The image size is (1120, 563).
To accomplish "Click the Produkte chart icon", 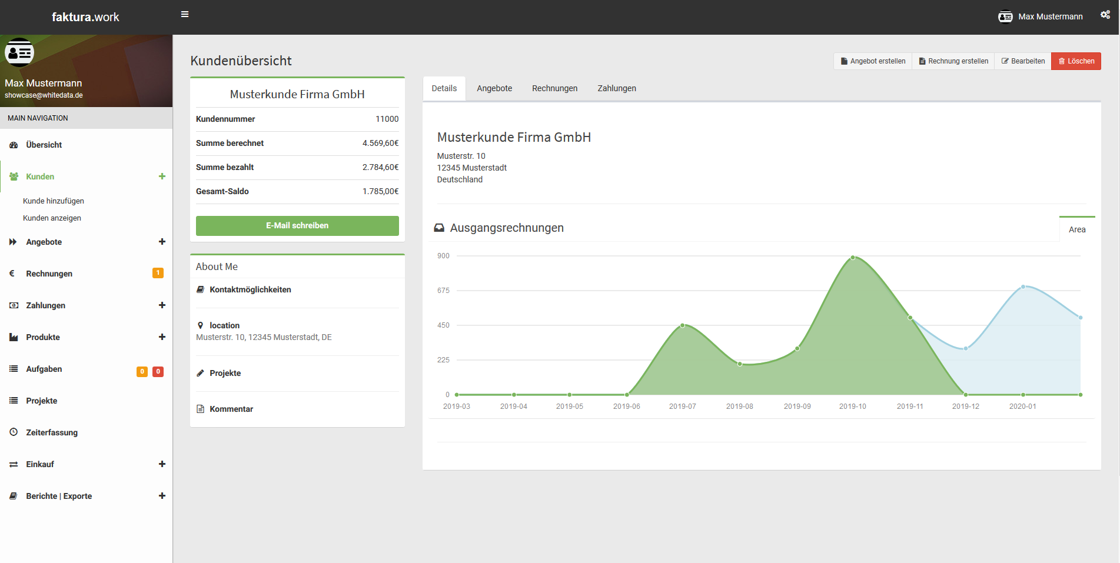I will point(14,337).
